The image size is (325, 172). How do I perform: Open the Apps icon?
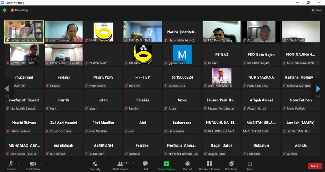250,164
